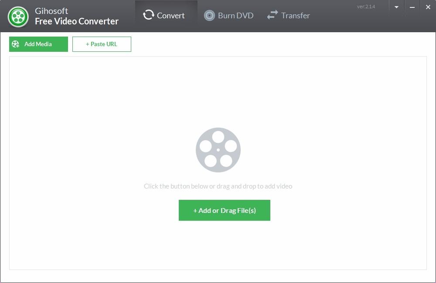Click the + Add or Drag File(s) button
The image size is (436, 283).
225,210
